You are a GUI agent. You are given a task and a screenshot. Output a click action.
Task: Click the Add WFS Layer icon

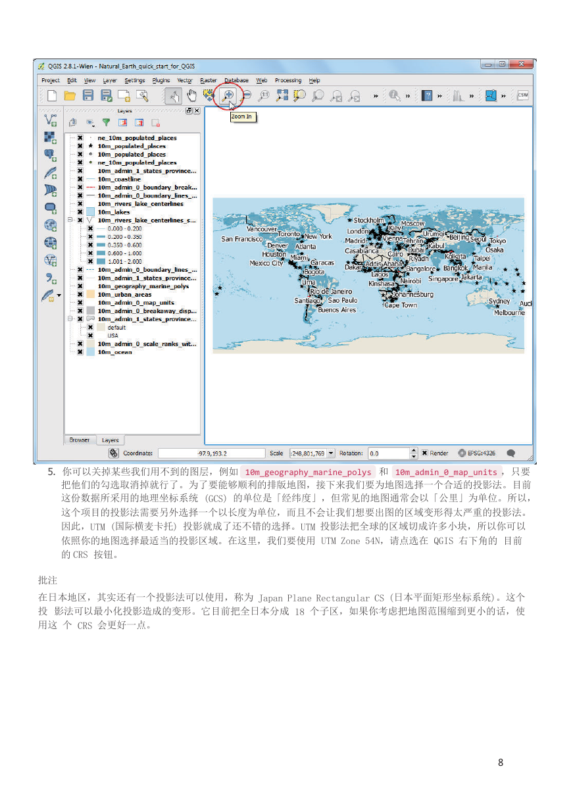51,262
